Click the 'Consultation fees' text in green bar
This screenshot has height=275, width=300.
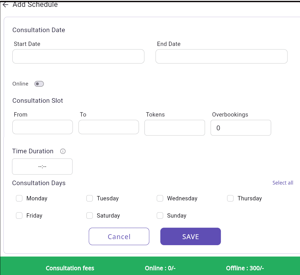pyautogui.click(x=70, y=268)
